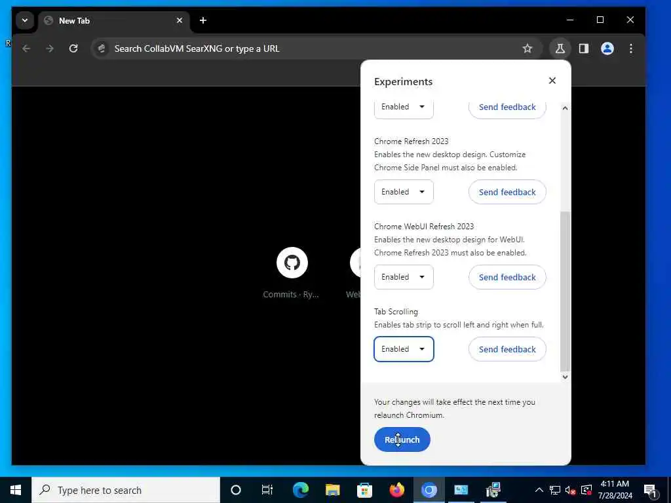Open the Chrome three-dot menu
Screen dimensions: 671x503
pyautogui.click(x=631, y=48)
